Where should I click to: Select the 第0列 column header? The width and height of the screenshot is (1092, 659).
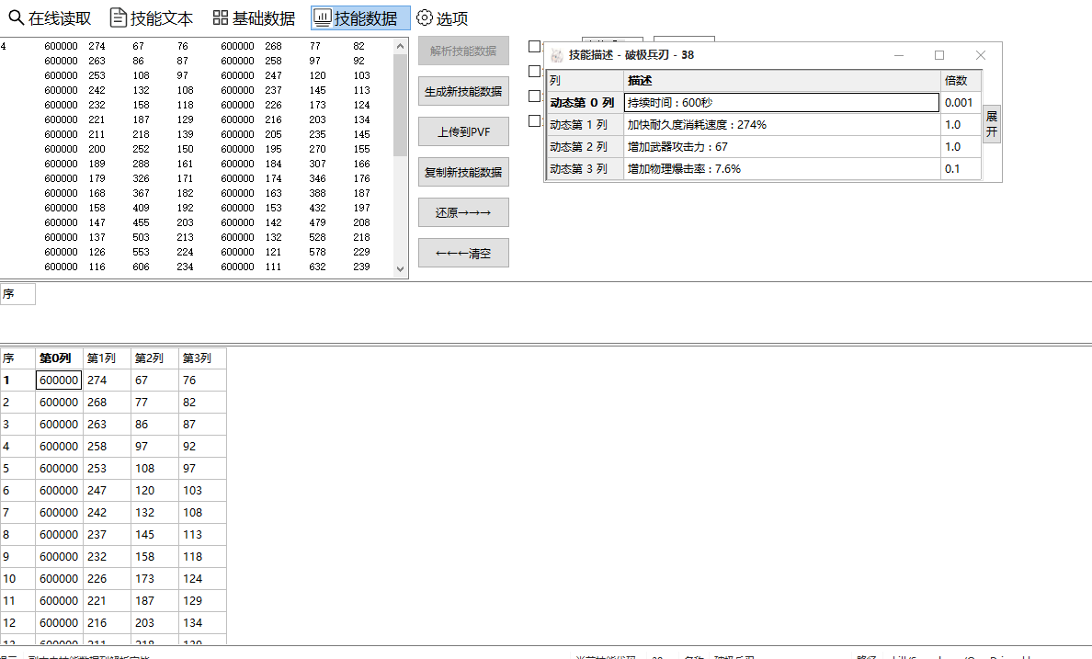click(x=59, y=358)
